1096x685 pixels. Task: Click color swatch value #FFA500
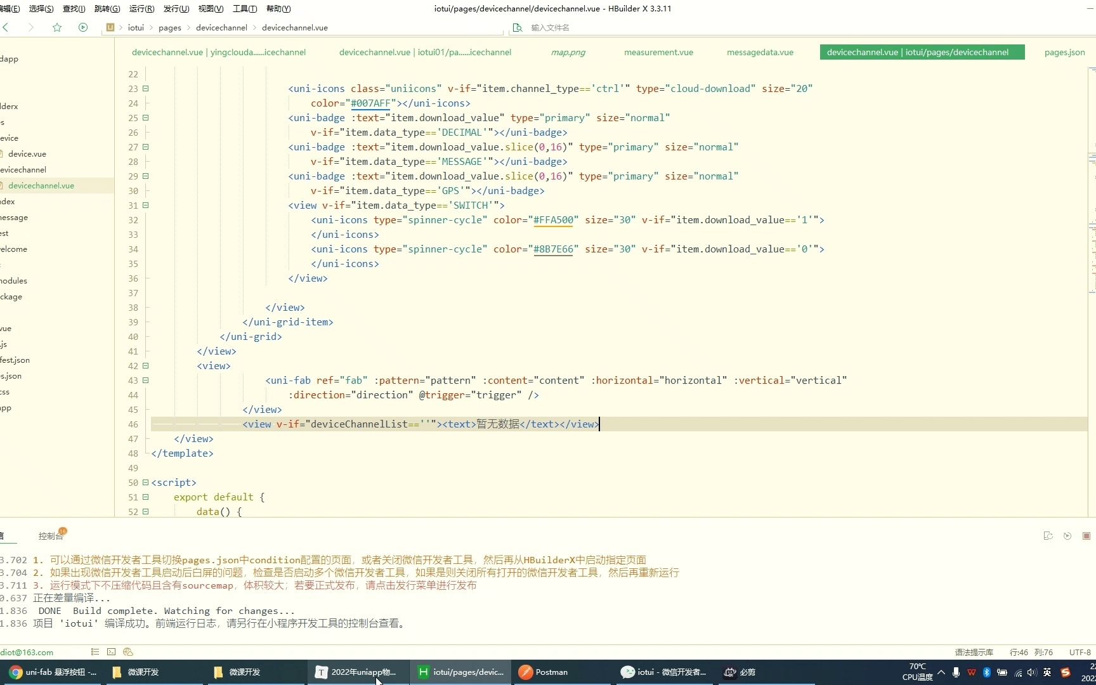[553, 220]
